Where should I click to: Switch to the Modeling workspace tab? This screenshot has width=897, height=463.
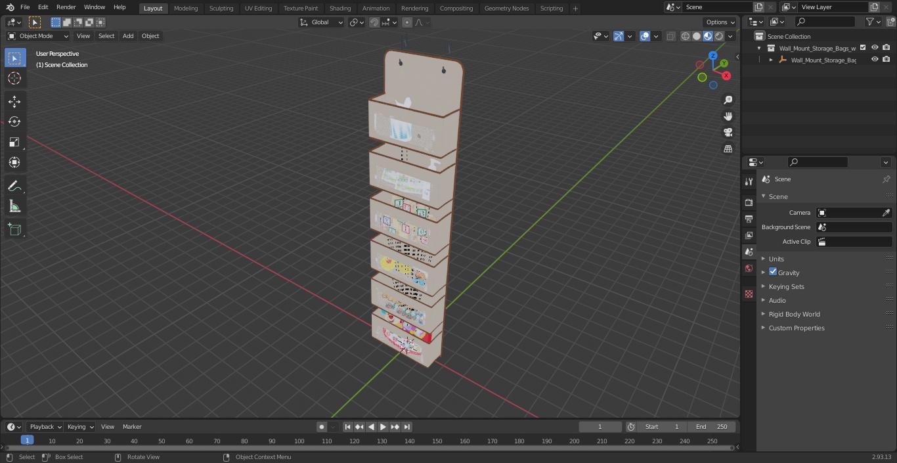coord(186,8)
